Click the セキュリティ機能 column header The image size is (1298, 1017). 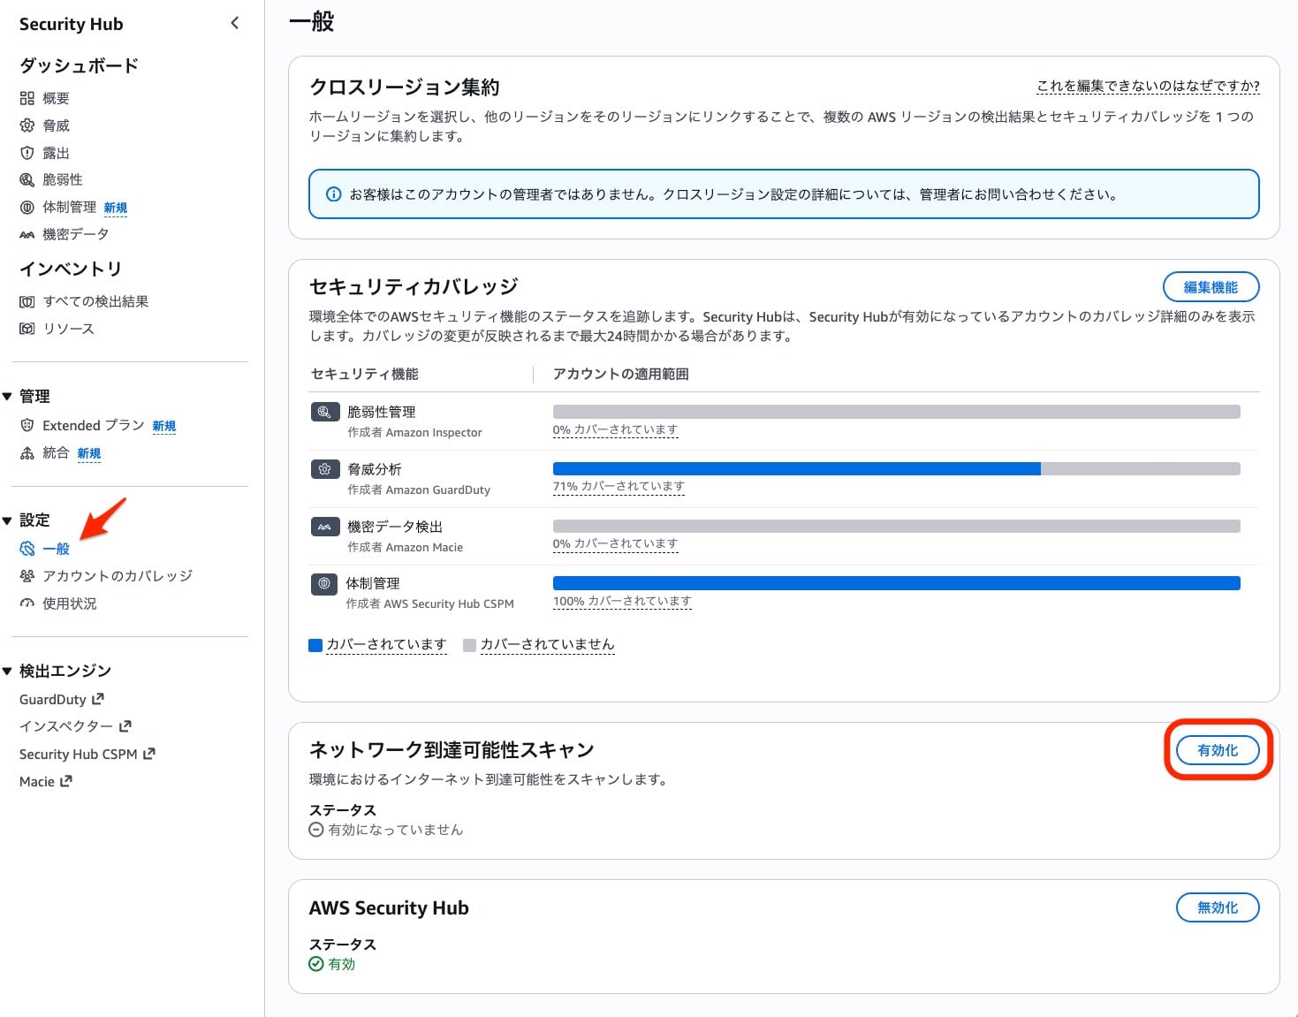pyautogui.click(x=364, y=374)
